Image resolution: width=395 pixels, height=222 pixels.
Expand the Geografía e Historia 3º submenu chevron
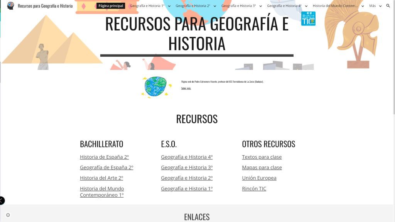tap(260, 6)
